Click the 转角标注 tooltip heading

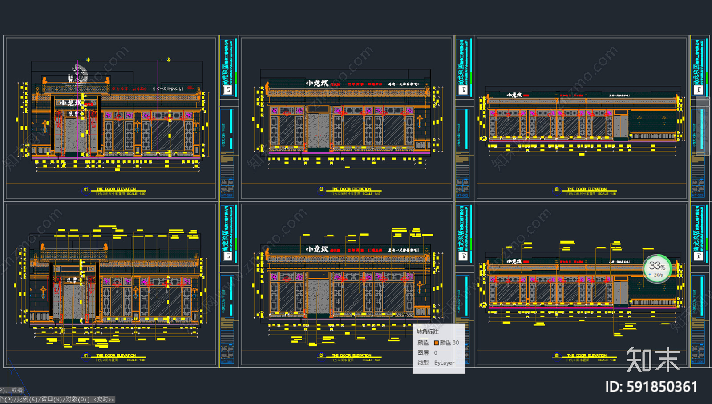coord(428,332)
